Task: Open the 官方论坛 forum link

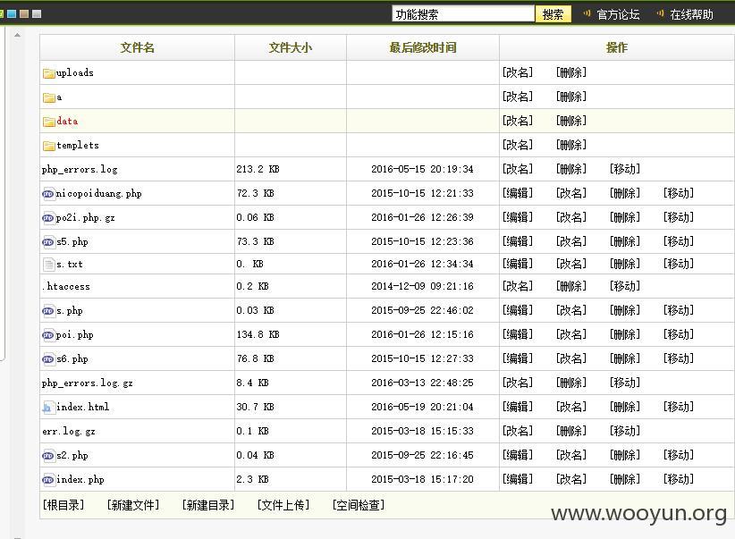Action: (618, 14)
